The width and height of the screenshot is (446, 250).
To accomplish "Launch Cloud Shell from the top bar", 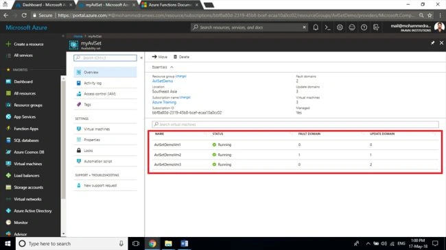I will 328,27.
